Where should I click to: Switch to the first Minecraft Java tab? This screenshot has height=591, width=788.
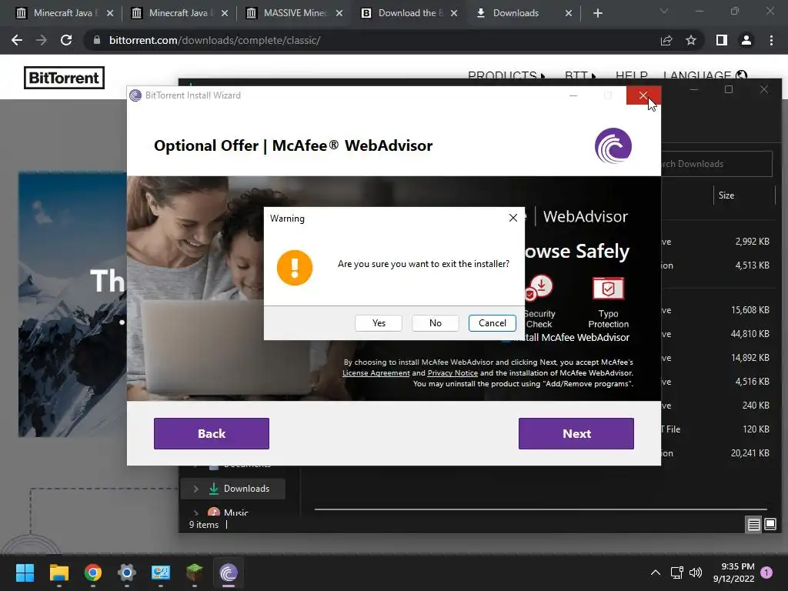[63, 13]
